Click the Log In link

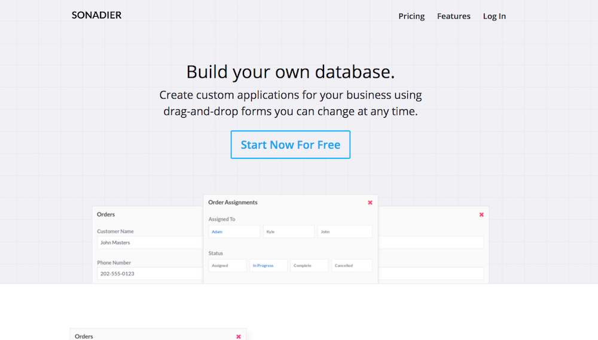(x=494, y=16)
